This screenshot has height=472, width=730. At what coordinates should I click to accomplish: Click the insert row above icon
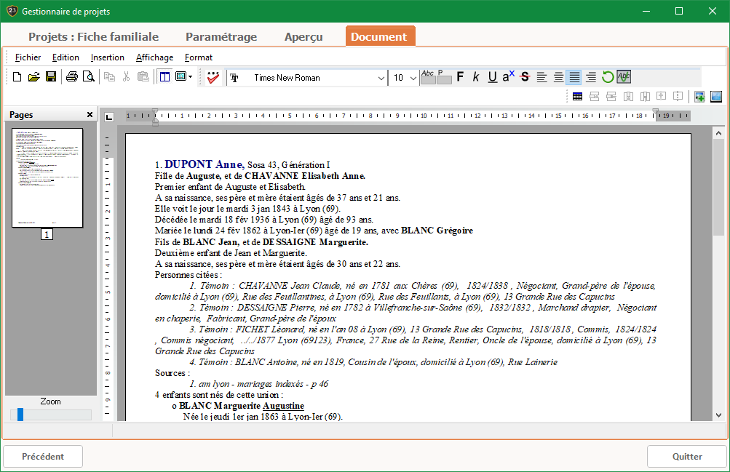594,97
